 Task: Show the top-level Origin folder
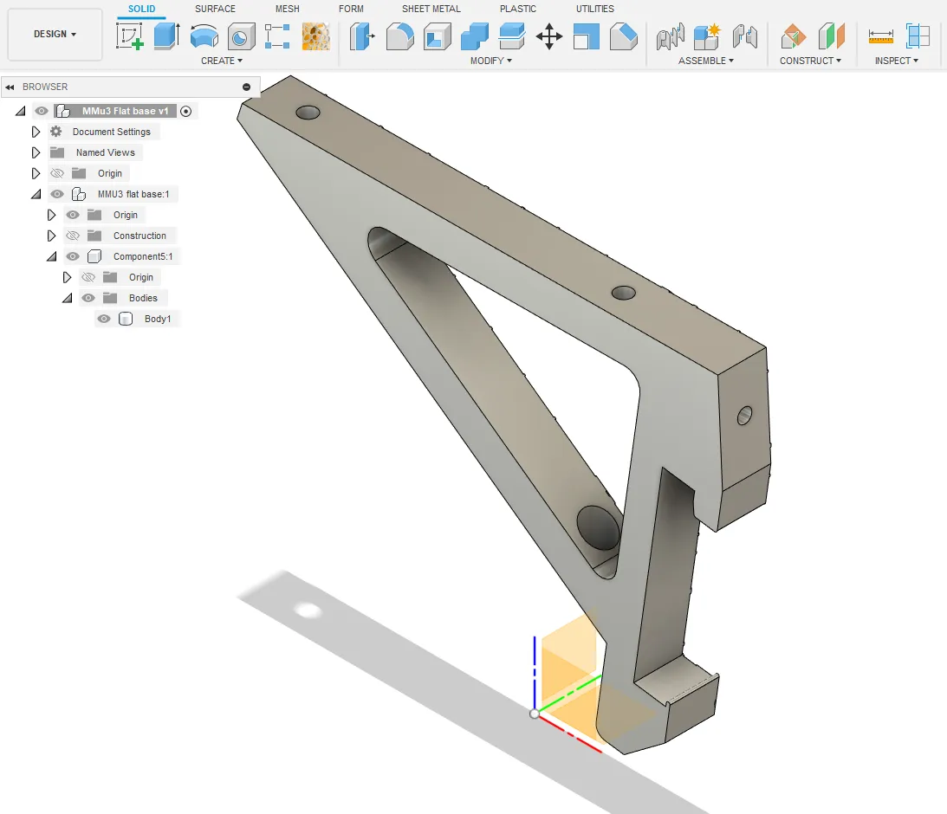click(x=57, y=173)
